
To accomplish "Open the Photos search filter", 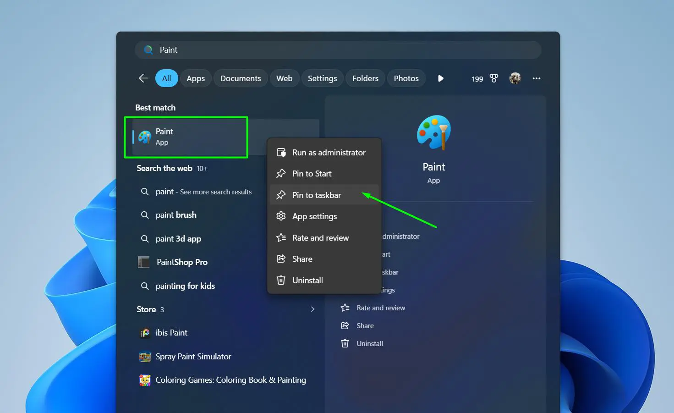I will (x=405, y=78).
